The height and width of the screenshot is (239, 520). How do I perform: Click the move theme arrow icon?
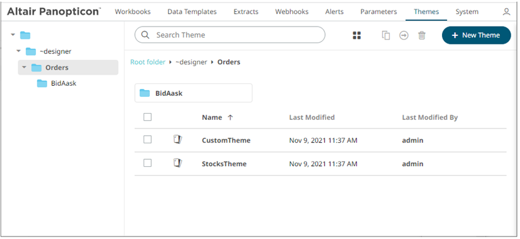404,35
